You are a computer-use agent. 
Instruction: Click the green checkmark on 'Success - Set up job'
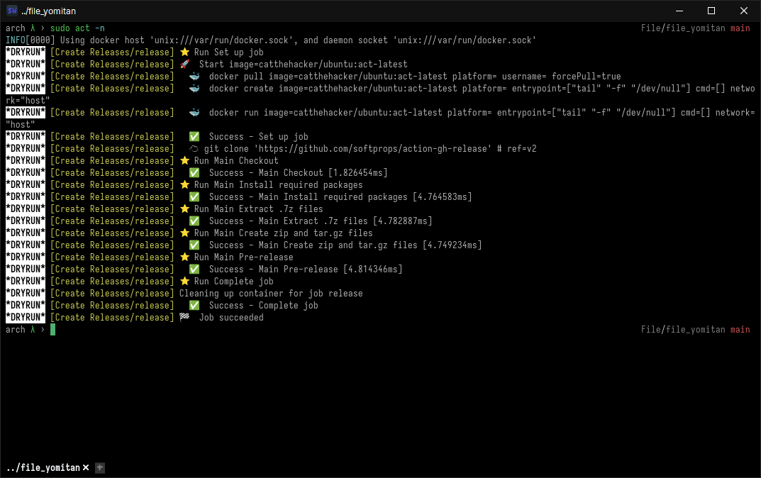coord(194,137)
